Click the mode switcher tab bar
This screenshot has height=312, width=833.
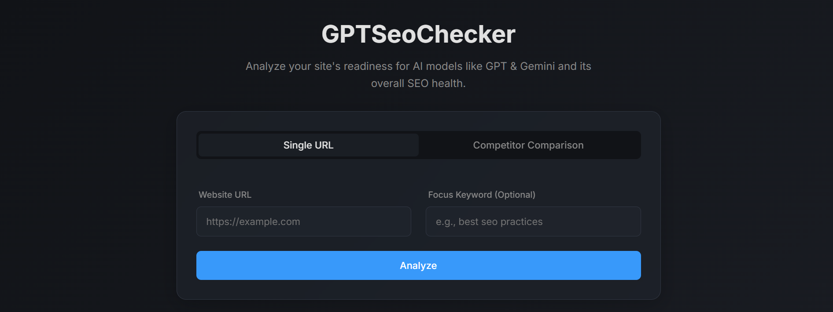point(418,145)
